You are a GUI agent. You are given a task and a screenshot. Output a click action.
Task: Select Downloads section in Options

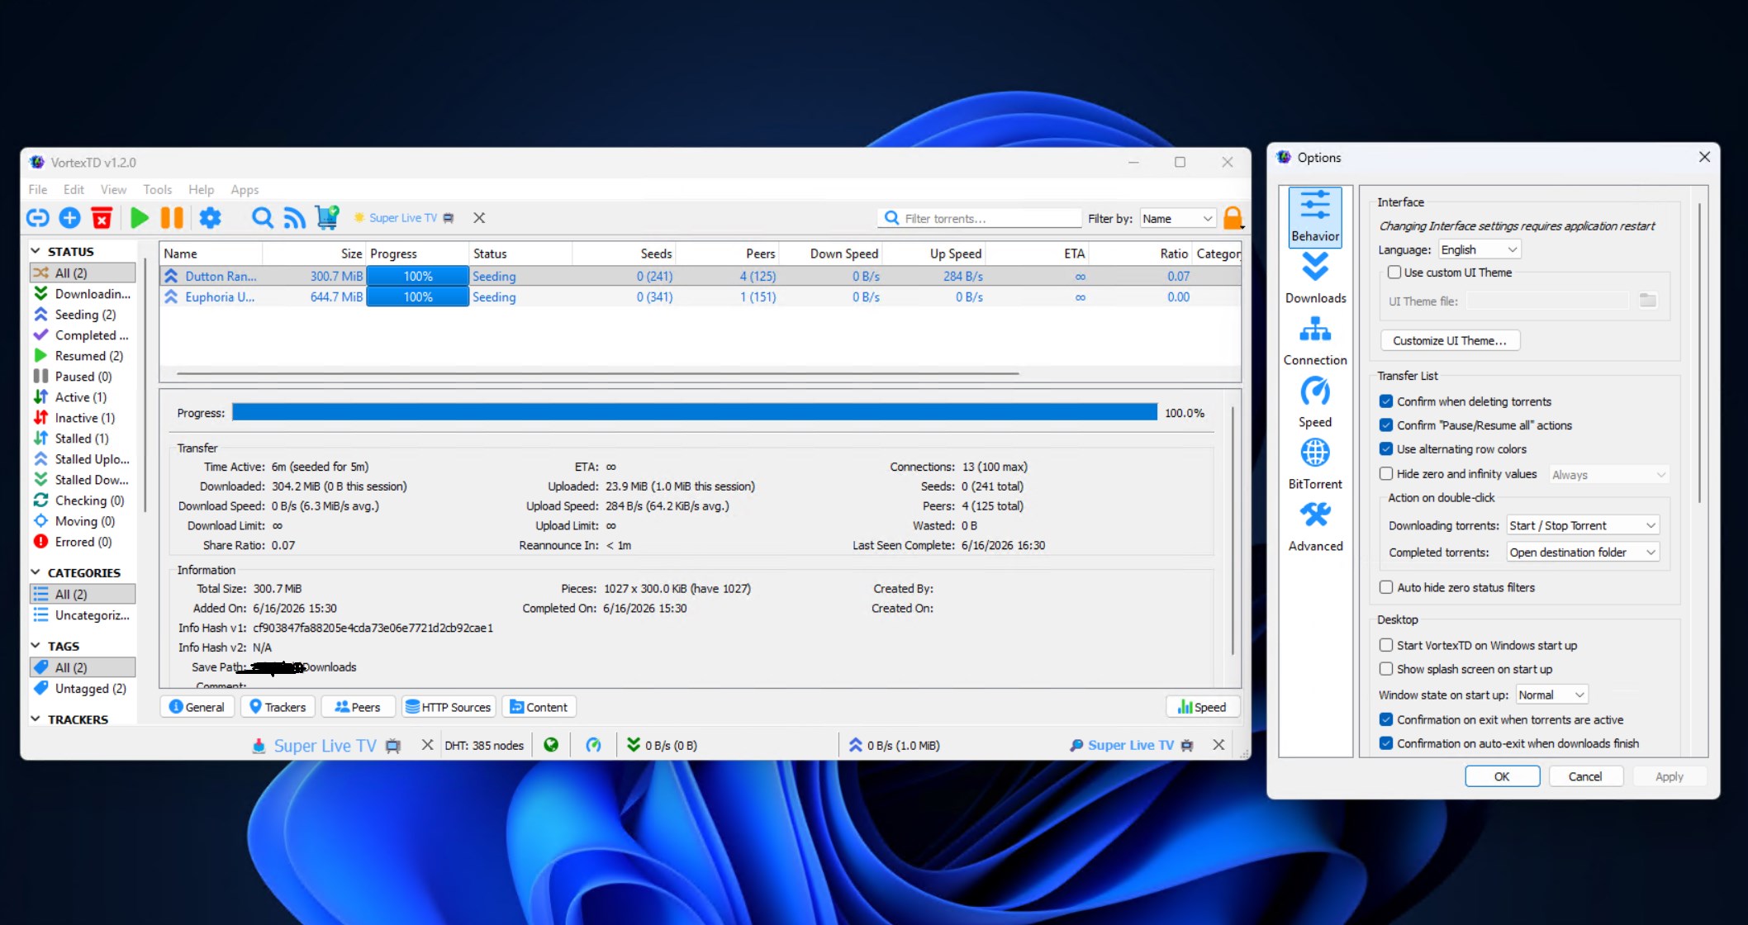(x=1315, y=278)
